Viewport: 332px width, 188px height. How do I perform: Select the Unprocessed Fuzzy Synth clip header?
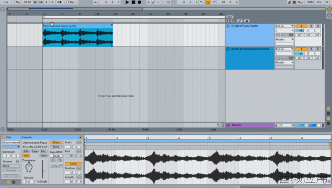(78, 26)
